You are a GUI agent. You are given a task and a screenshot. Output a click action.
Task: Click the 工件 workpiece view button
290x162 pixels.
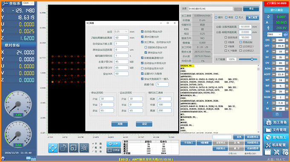pyautogui.click(x=113, y=144)
